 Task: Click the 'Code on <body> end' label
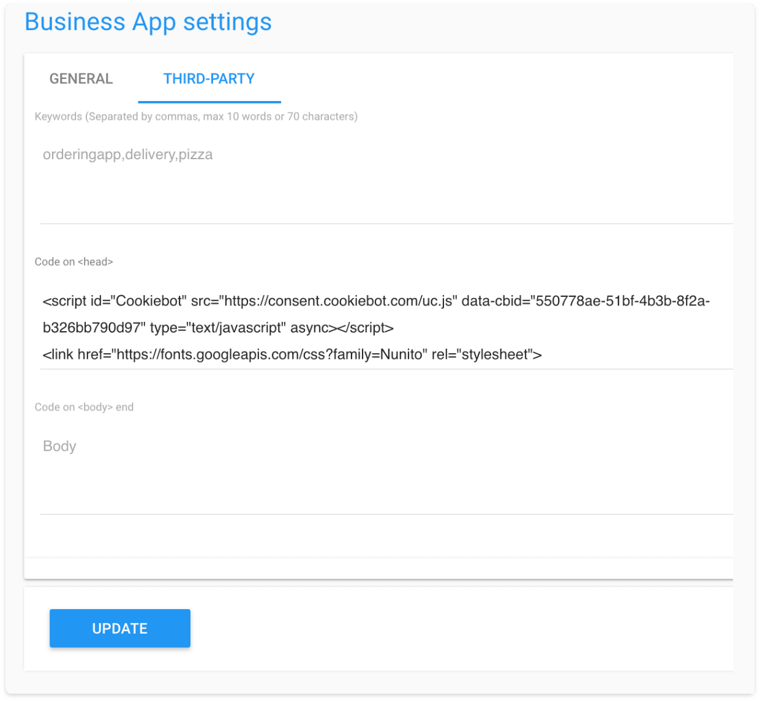(84, 407)
